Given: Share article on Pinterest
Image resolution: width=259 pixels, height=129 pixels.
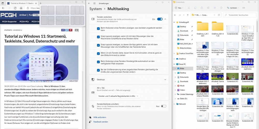Looking at the screenshot, I should [71, 30].
